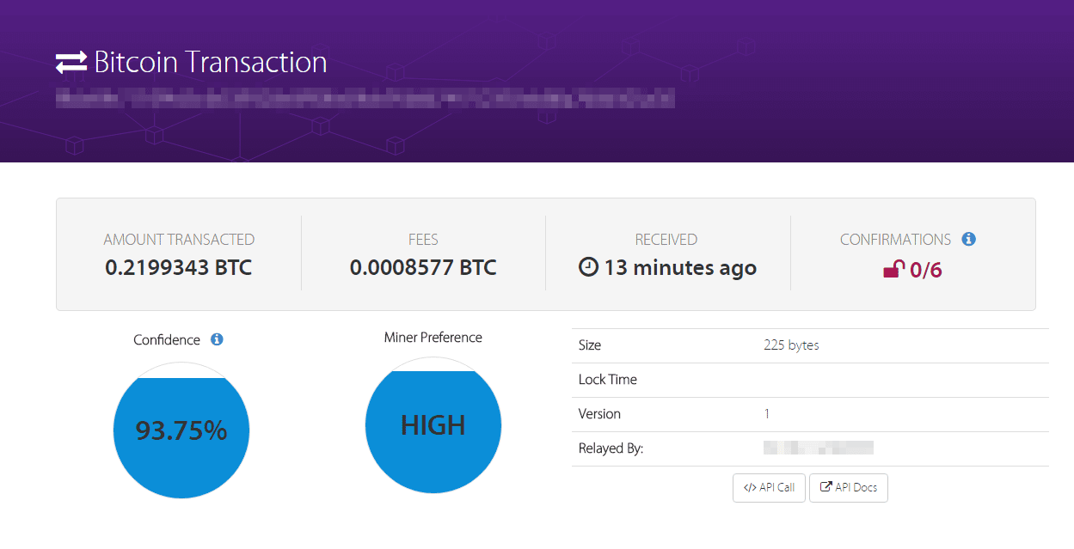Image resolution: width=1074 pixels, height=549 pixels.
Task: Click the RECEIVED label
Action: (666, 240)
